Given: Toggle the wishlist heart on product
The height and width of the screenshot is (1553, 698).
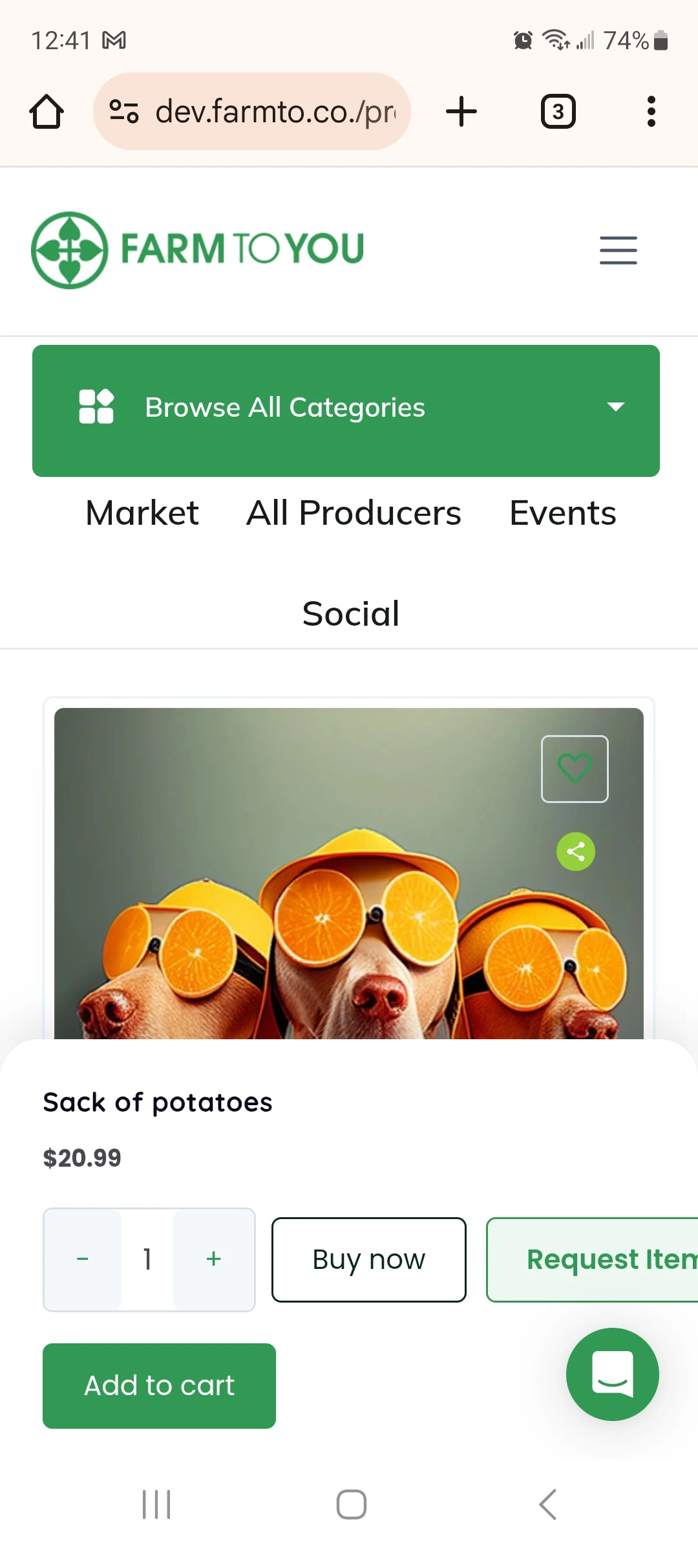Looking at the screenshot, I should click(x=575, y=769).
